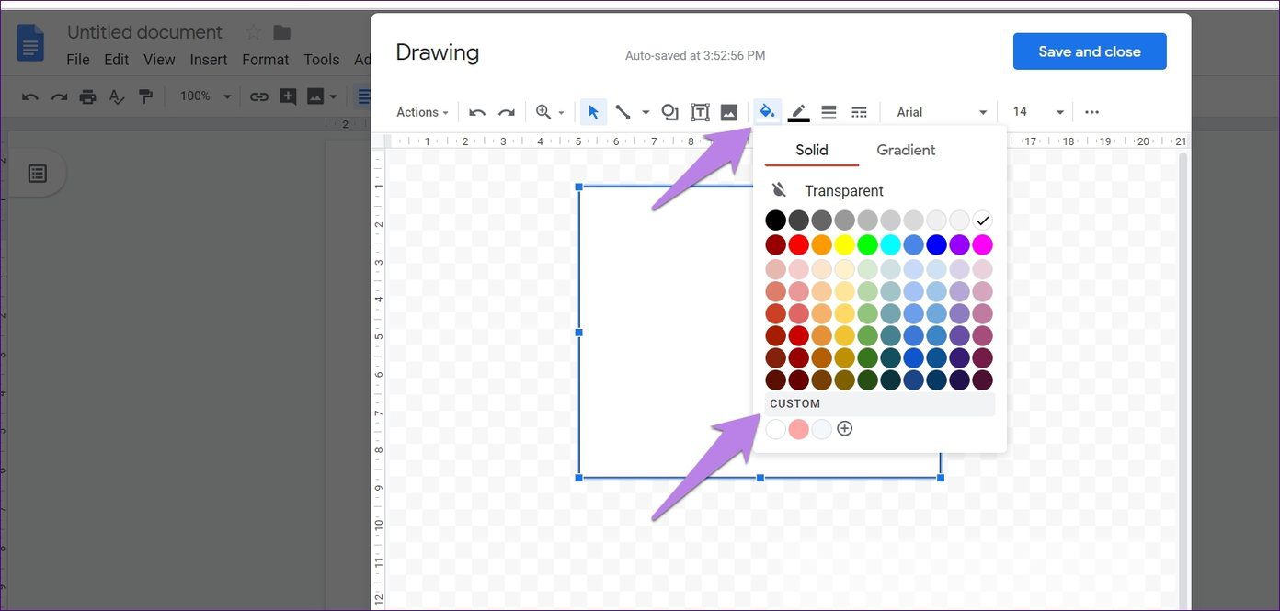Image resolution: width=1280 pixels, height=611 pixels.
Task: Select the Line tool
Action: pos(623,112)
